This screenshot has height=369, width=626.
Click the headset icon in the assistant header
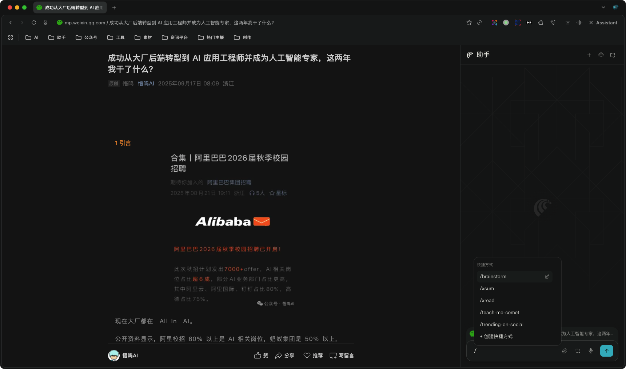pos(601,55)
